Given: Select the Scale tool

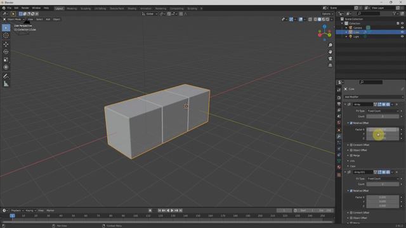Looking at the screenshot, I should (x=6, y=60).
